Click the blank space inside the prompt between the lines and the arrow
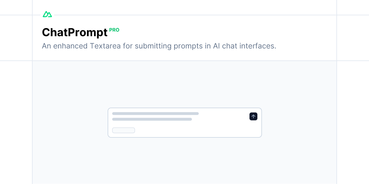Viewport: 369px width, 184px height. point(224,117)
